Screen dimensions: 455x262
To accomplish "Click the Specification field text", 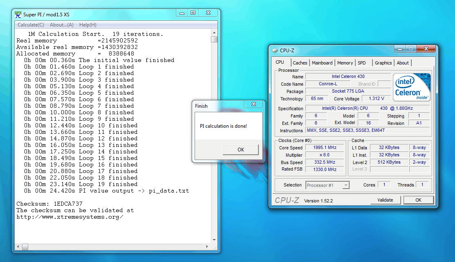I will point(368,109).
